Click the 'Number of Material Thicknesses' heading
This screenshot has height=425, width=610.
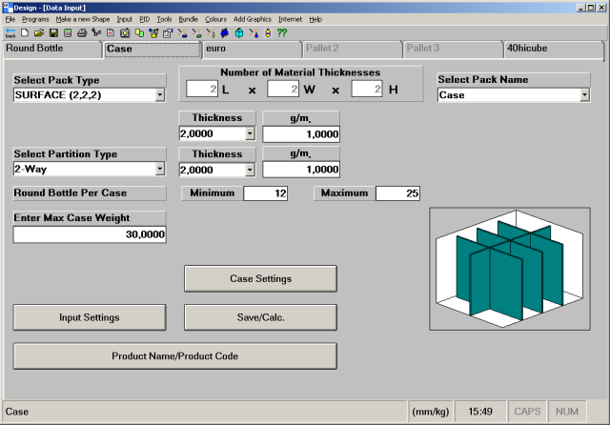300,72
